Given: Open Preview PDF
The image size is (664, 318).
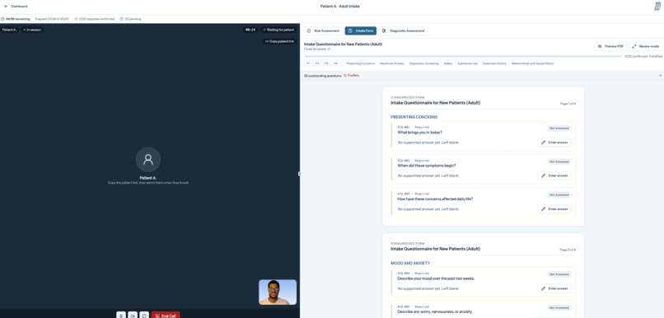Looking at the screenshot, I should tap(610, 46).
